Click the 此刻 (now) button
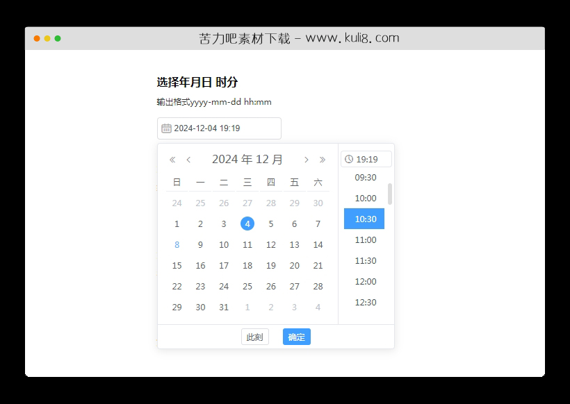The image size is (570, 404). click(x=254, y=337)
